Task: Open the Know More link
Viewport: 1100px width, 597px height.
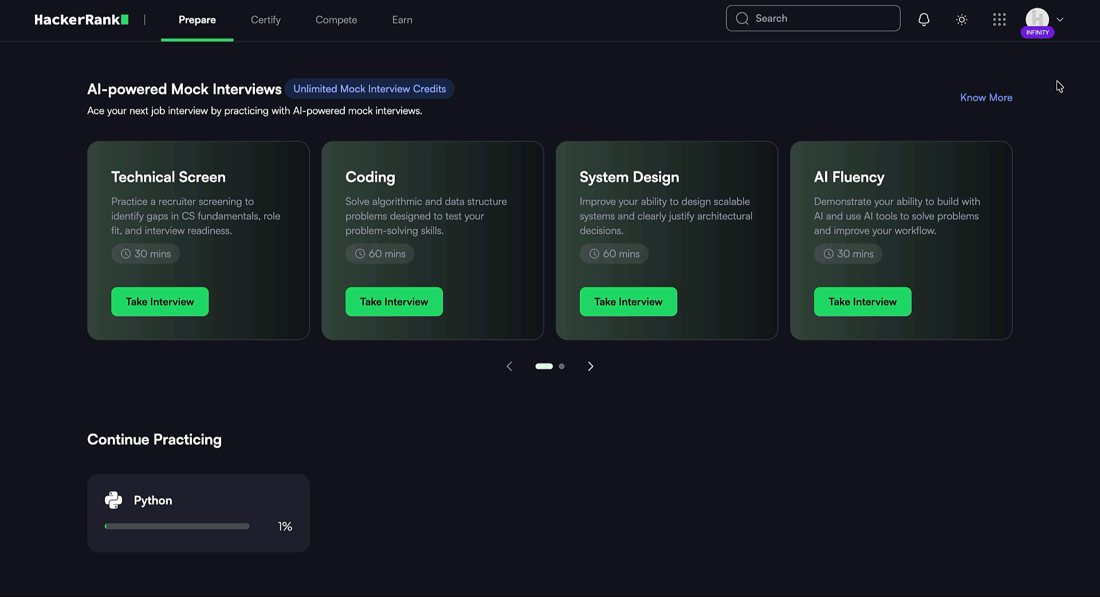Action: 986,98
